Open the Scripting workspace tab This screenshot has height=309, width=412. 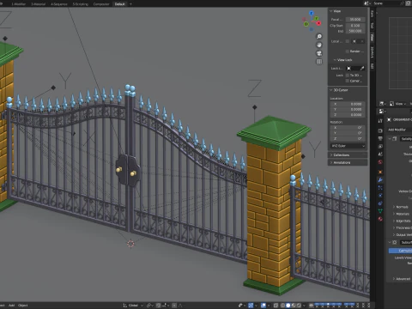tap(80, 4)
